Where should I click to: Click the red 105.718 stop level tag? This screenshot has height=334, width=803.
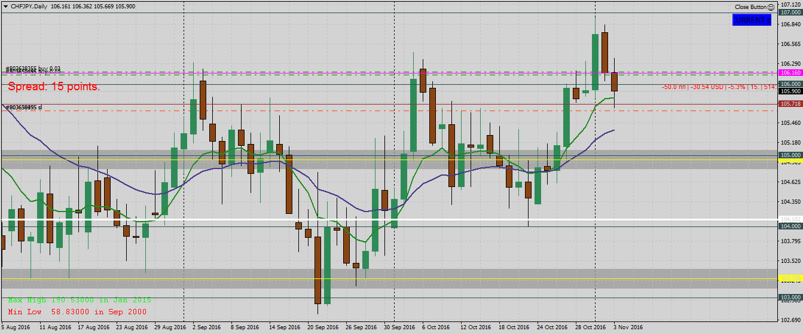[x=790, y=104]
